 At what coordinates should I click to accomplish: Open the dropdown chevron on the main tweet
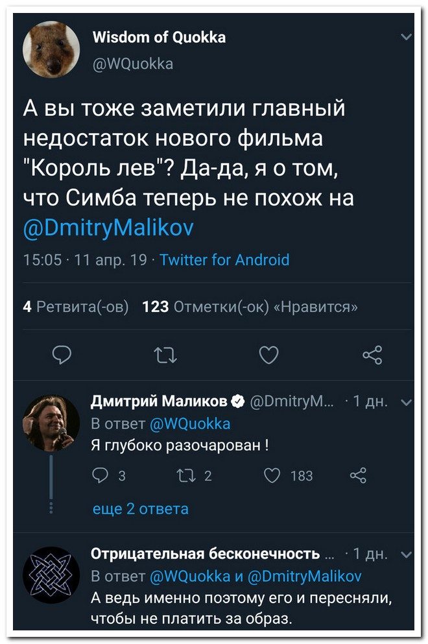point(407,37)
